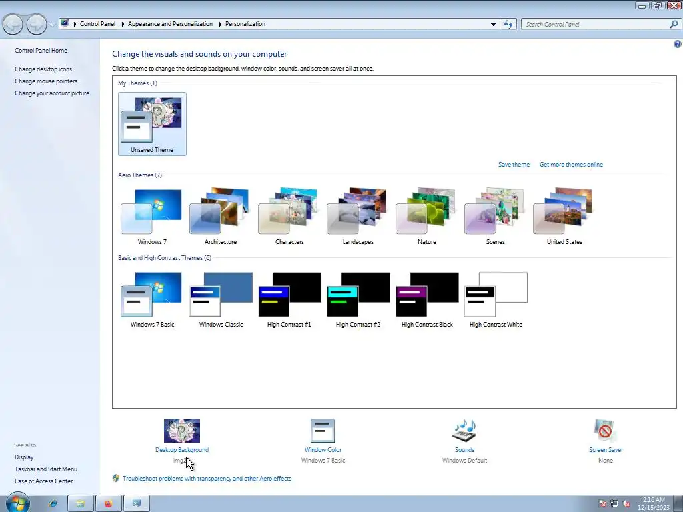
Task: Open recent pages dropdown beside navigation arrows
Action: (52, 25)
